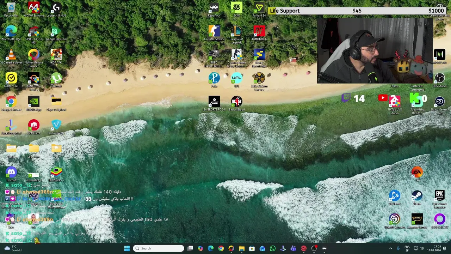Open PUBG BATTLEGROUNDS icon
This screenshot has width=451, height=254.
214,59
